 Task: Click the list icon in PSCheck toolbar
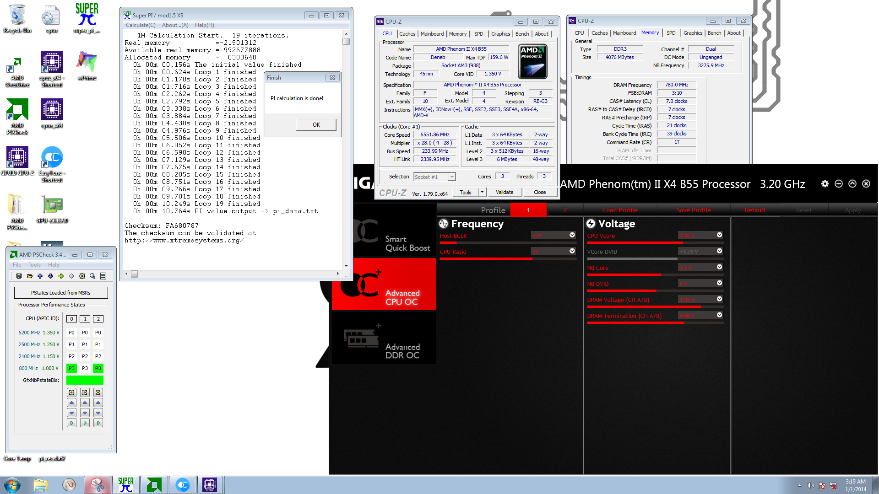[103, 276]
